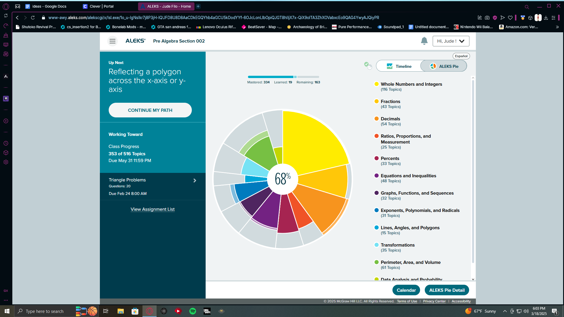Image resolution: width=564 pixels, height=317 pixels.
Task: Open the Calendar button
Action: click(x=406, y=290)
